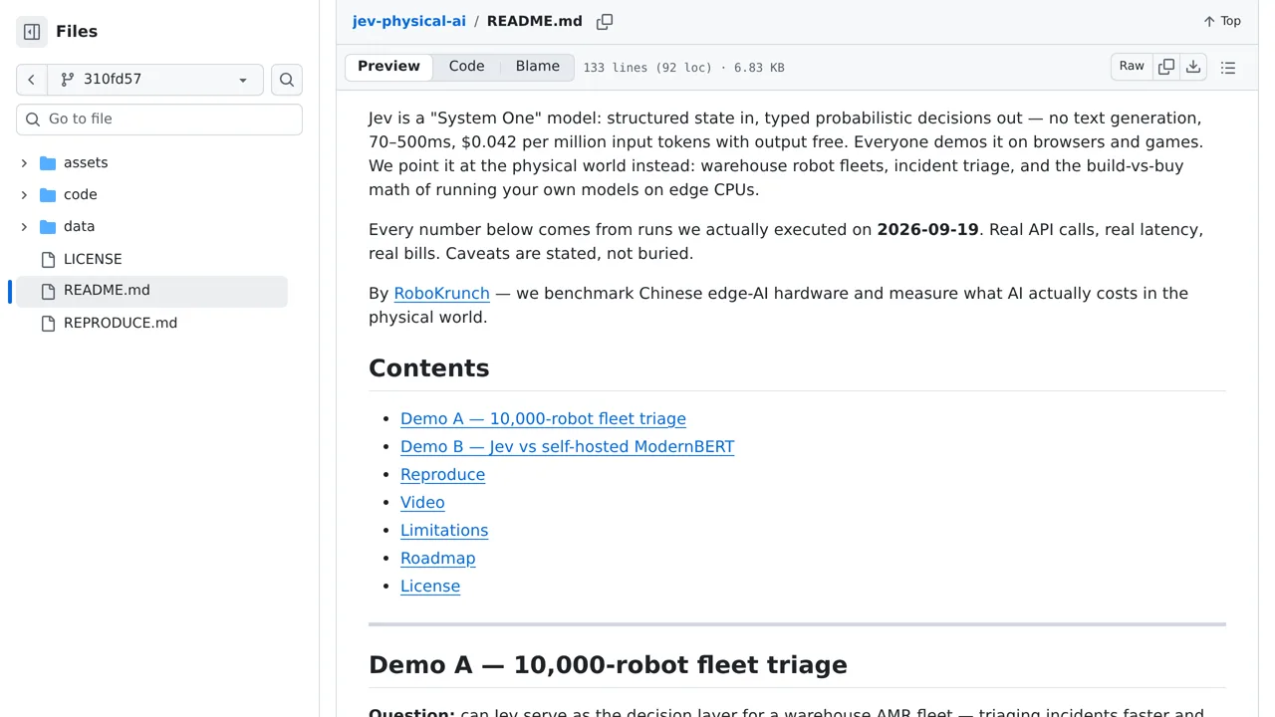This screenshot has height=717, width=1275.
Task: Follow the Limitations contents link
Action: (444, 530)
